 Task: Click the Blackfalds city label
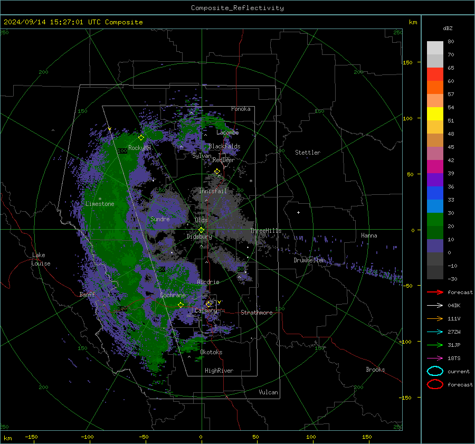point(224,146)
